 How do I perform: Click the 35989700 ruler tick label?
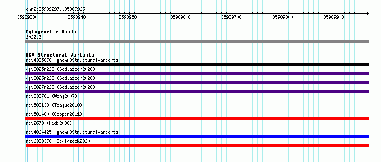pyautogui.click(x=232, y=17)
